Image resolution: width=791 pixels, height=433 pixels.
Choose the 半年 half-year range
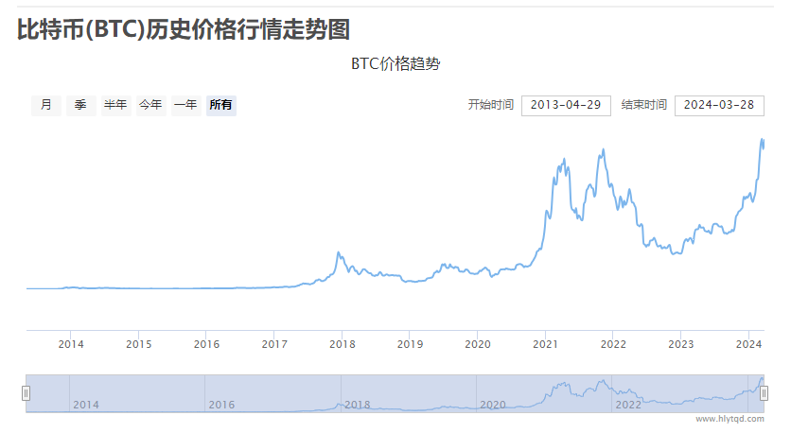[115, 105]
